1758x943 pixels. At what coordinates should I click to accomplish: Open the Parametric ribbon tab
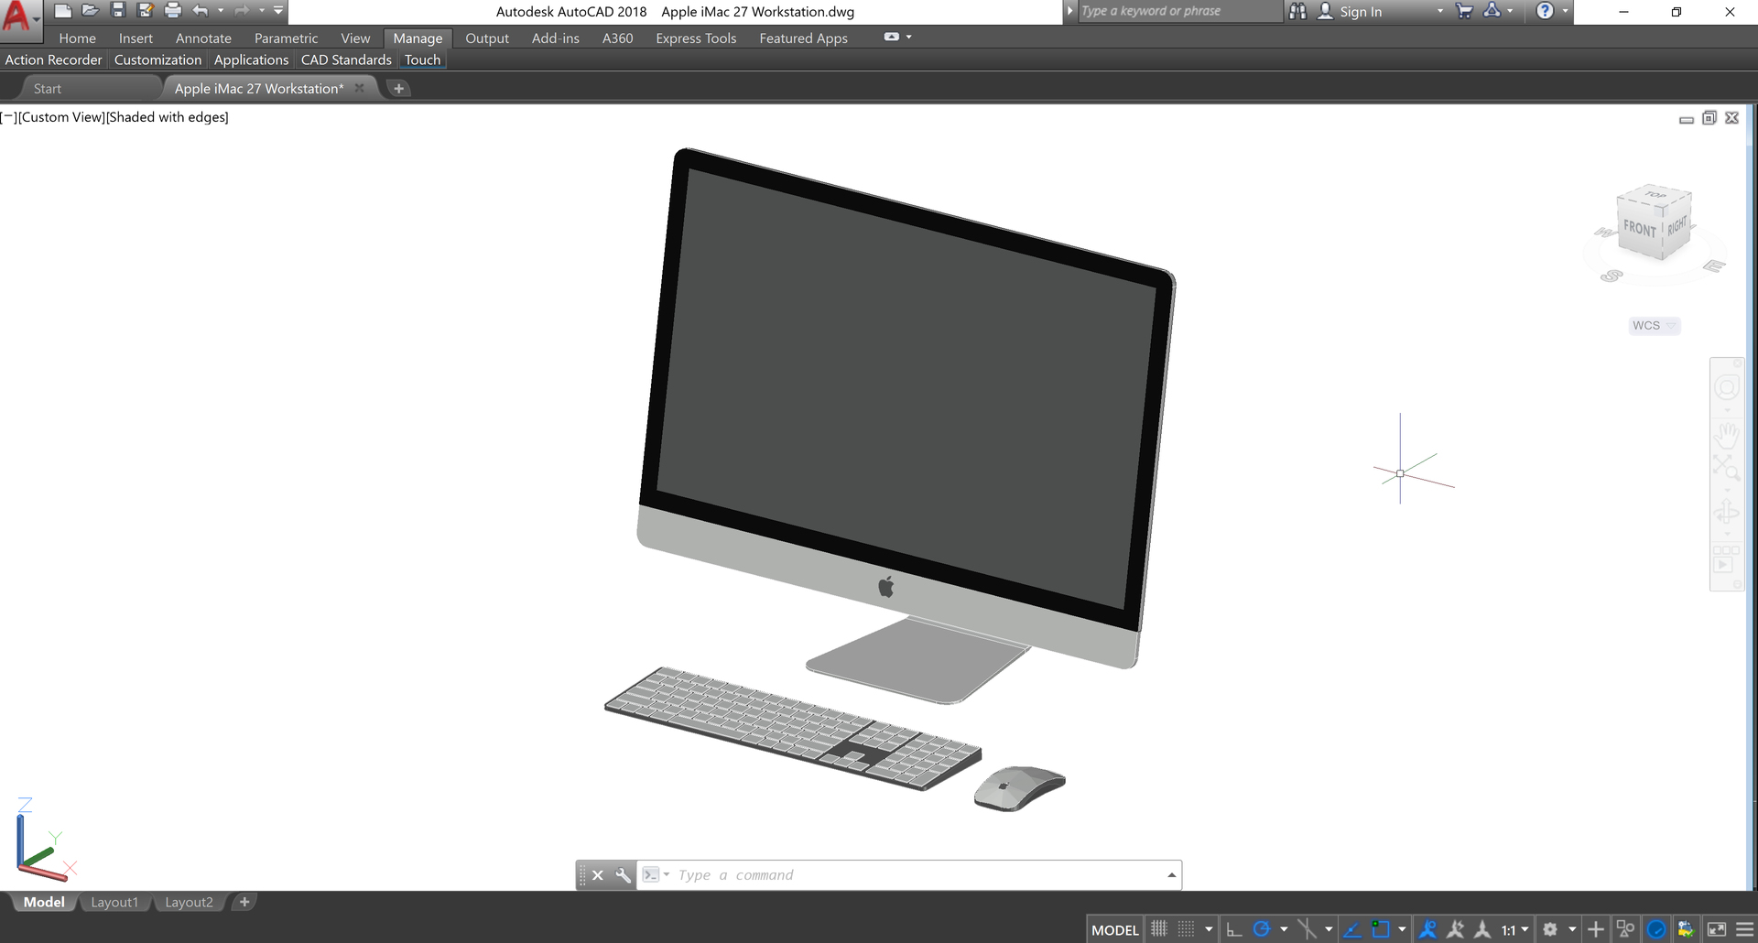click(x=286, y=38)
